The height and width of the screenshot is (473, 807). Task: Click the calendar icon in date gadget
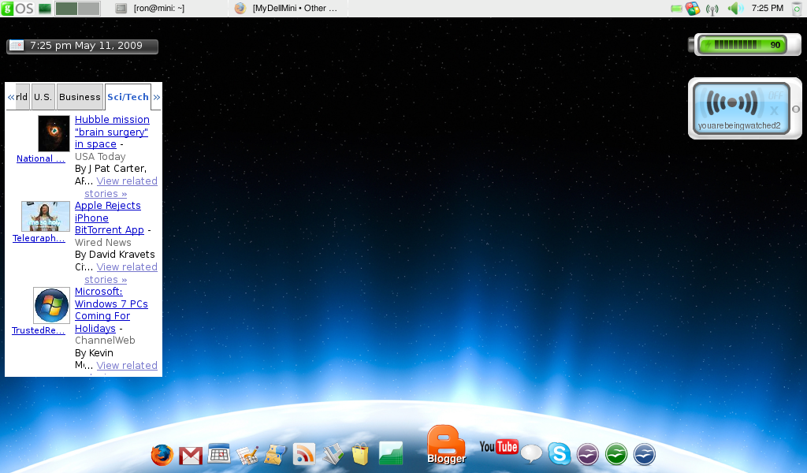click(x=17, y=46)
